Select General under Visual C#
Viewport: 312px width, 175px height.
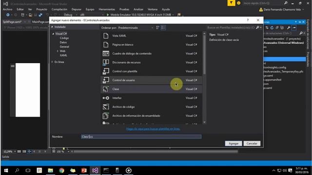64,47
